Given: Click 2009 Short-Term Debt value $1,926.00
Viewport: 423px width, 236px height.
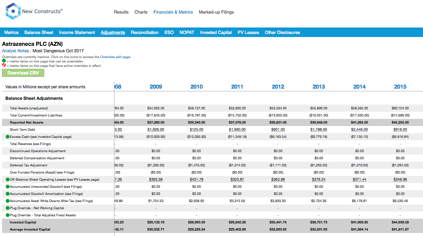Looking at the screenshot, I should [156, 130].
